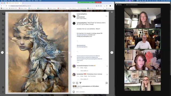Close the Instagram post overlay
The width and height of the screenshot is (171, 96).
click(x=112, y=12)
